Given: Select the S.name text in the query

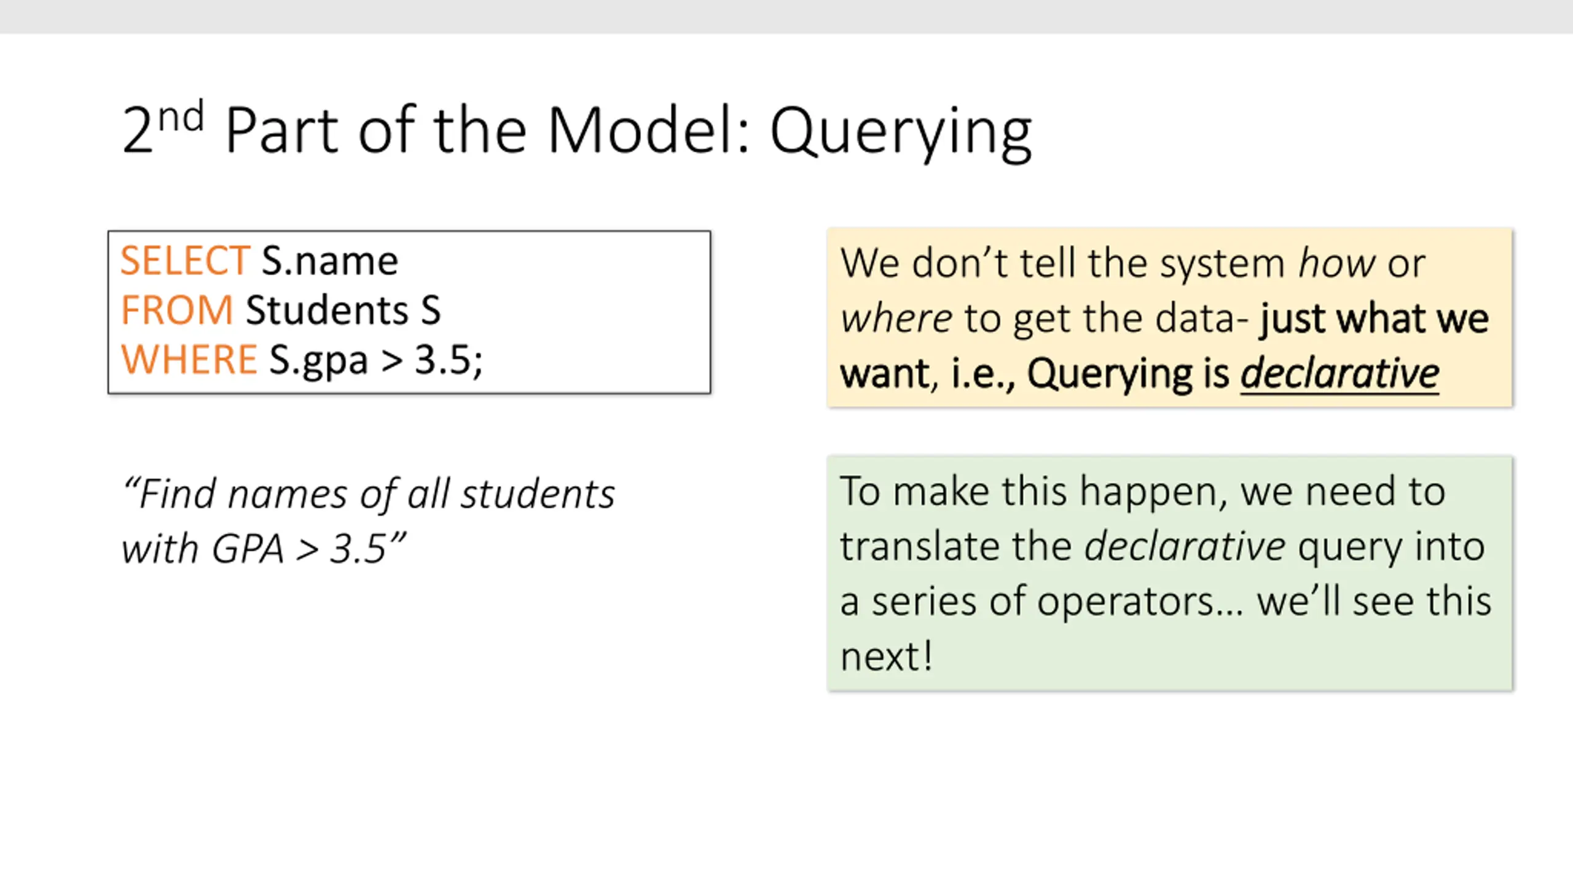Looking at the screenshot, I should 330,261.
